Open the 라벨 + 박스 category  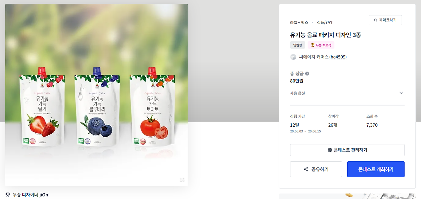click(x=299, y=23)
